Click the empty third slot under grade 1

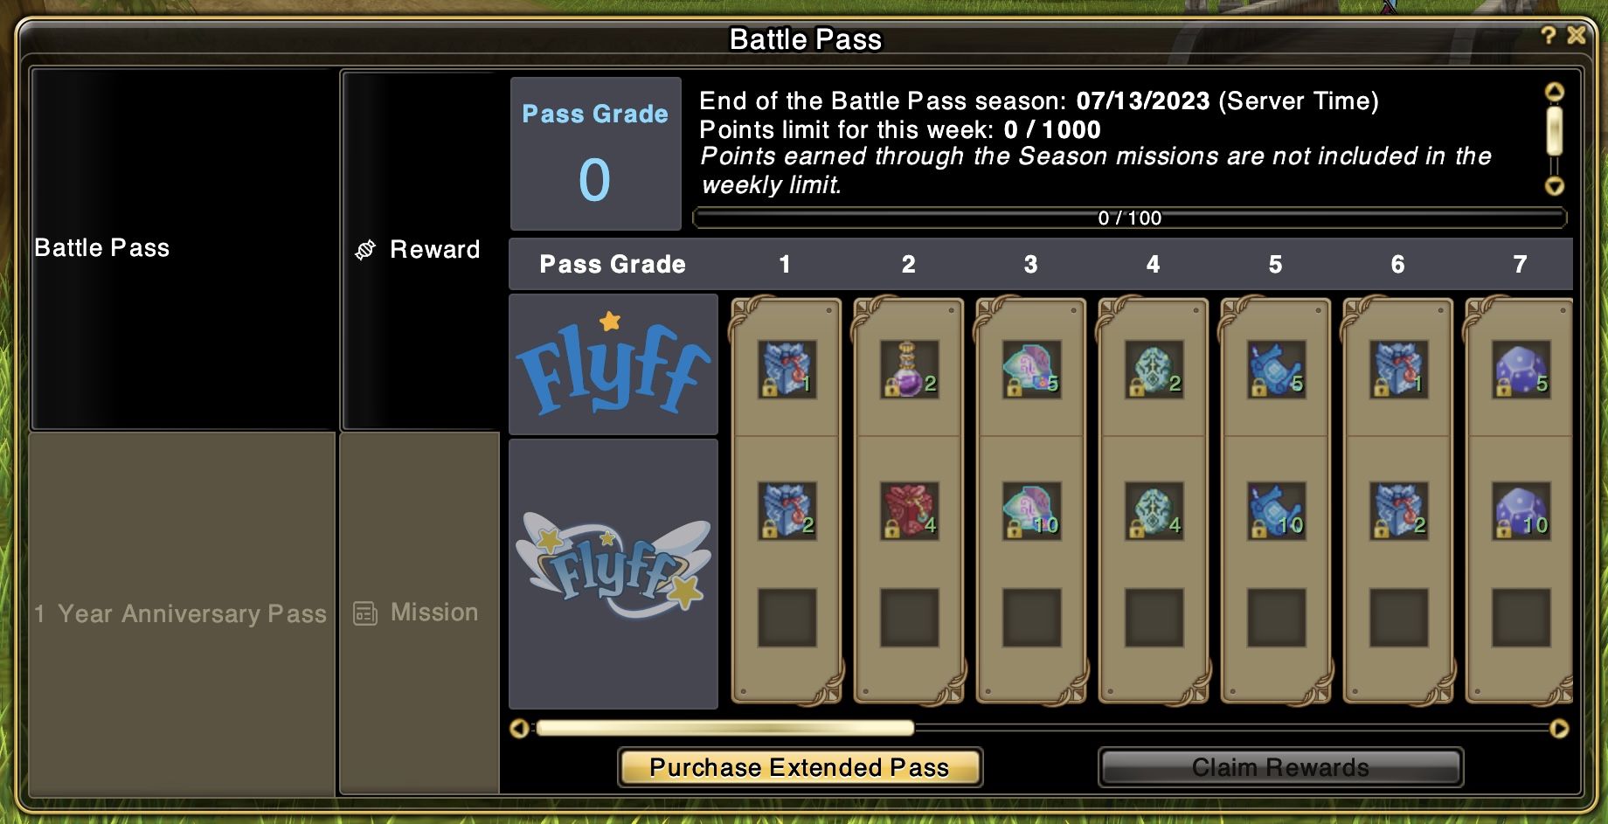(x=787, y=618)
